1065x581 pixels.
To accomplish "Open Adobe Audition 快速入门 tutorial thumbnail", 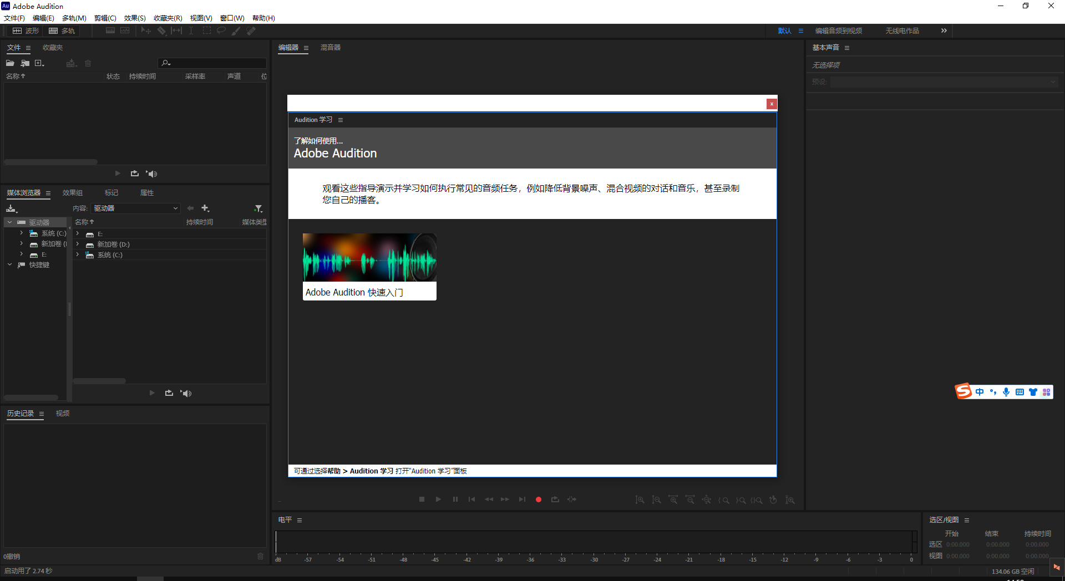I will pos(369,267).
